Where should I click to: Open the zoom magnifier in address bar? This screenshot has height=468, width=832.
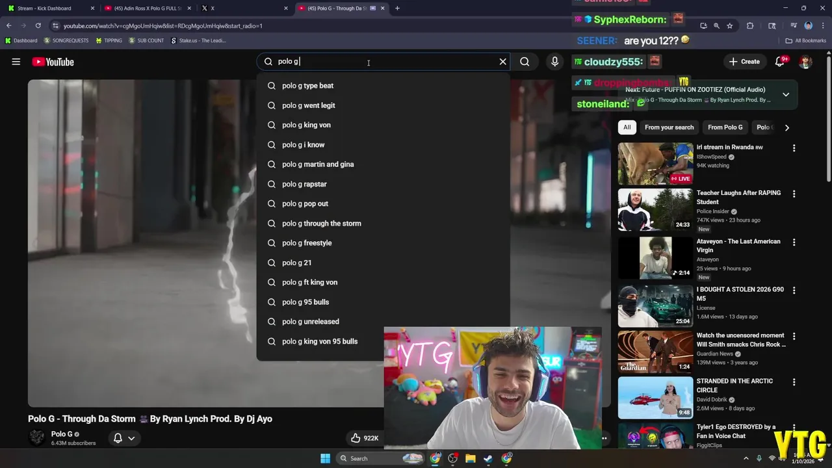click(x=716, y=25)
